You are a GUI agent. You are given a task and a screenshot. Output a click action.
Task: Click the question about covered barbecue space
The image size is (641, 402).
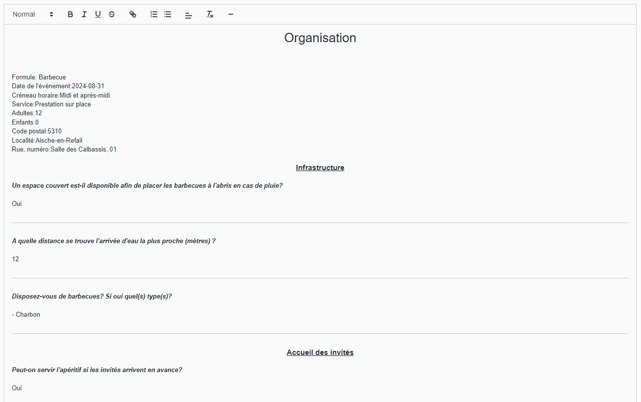(x=147, y=186)
